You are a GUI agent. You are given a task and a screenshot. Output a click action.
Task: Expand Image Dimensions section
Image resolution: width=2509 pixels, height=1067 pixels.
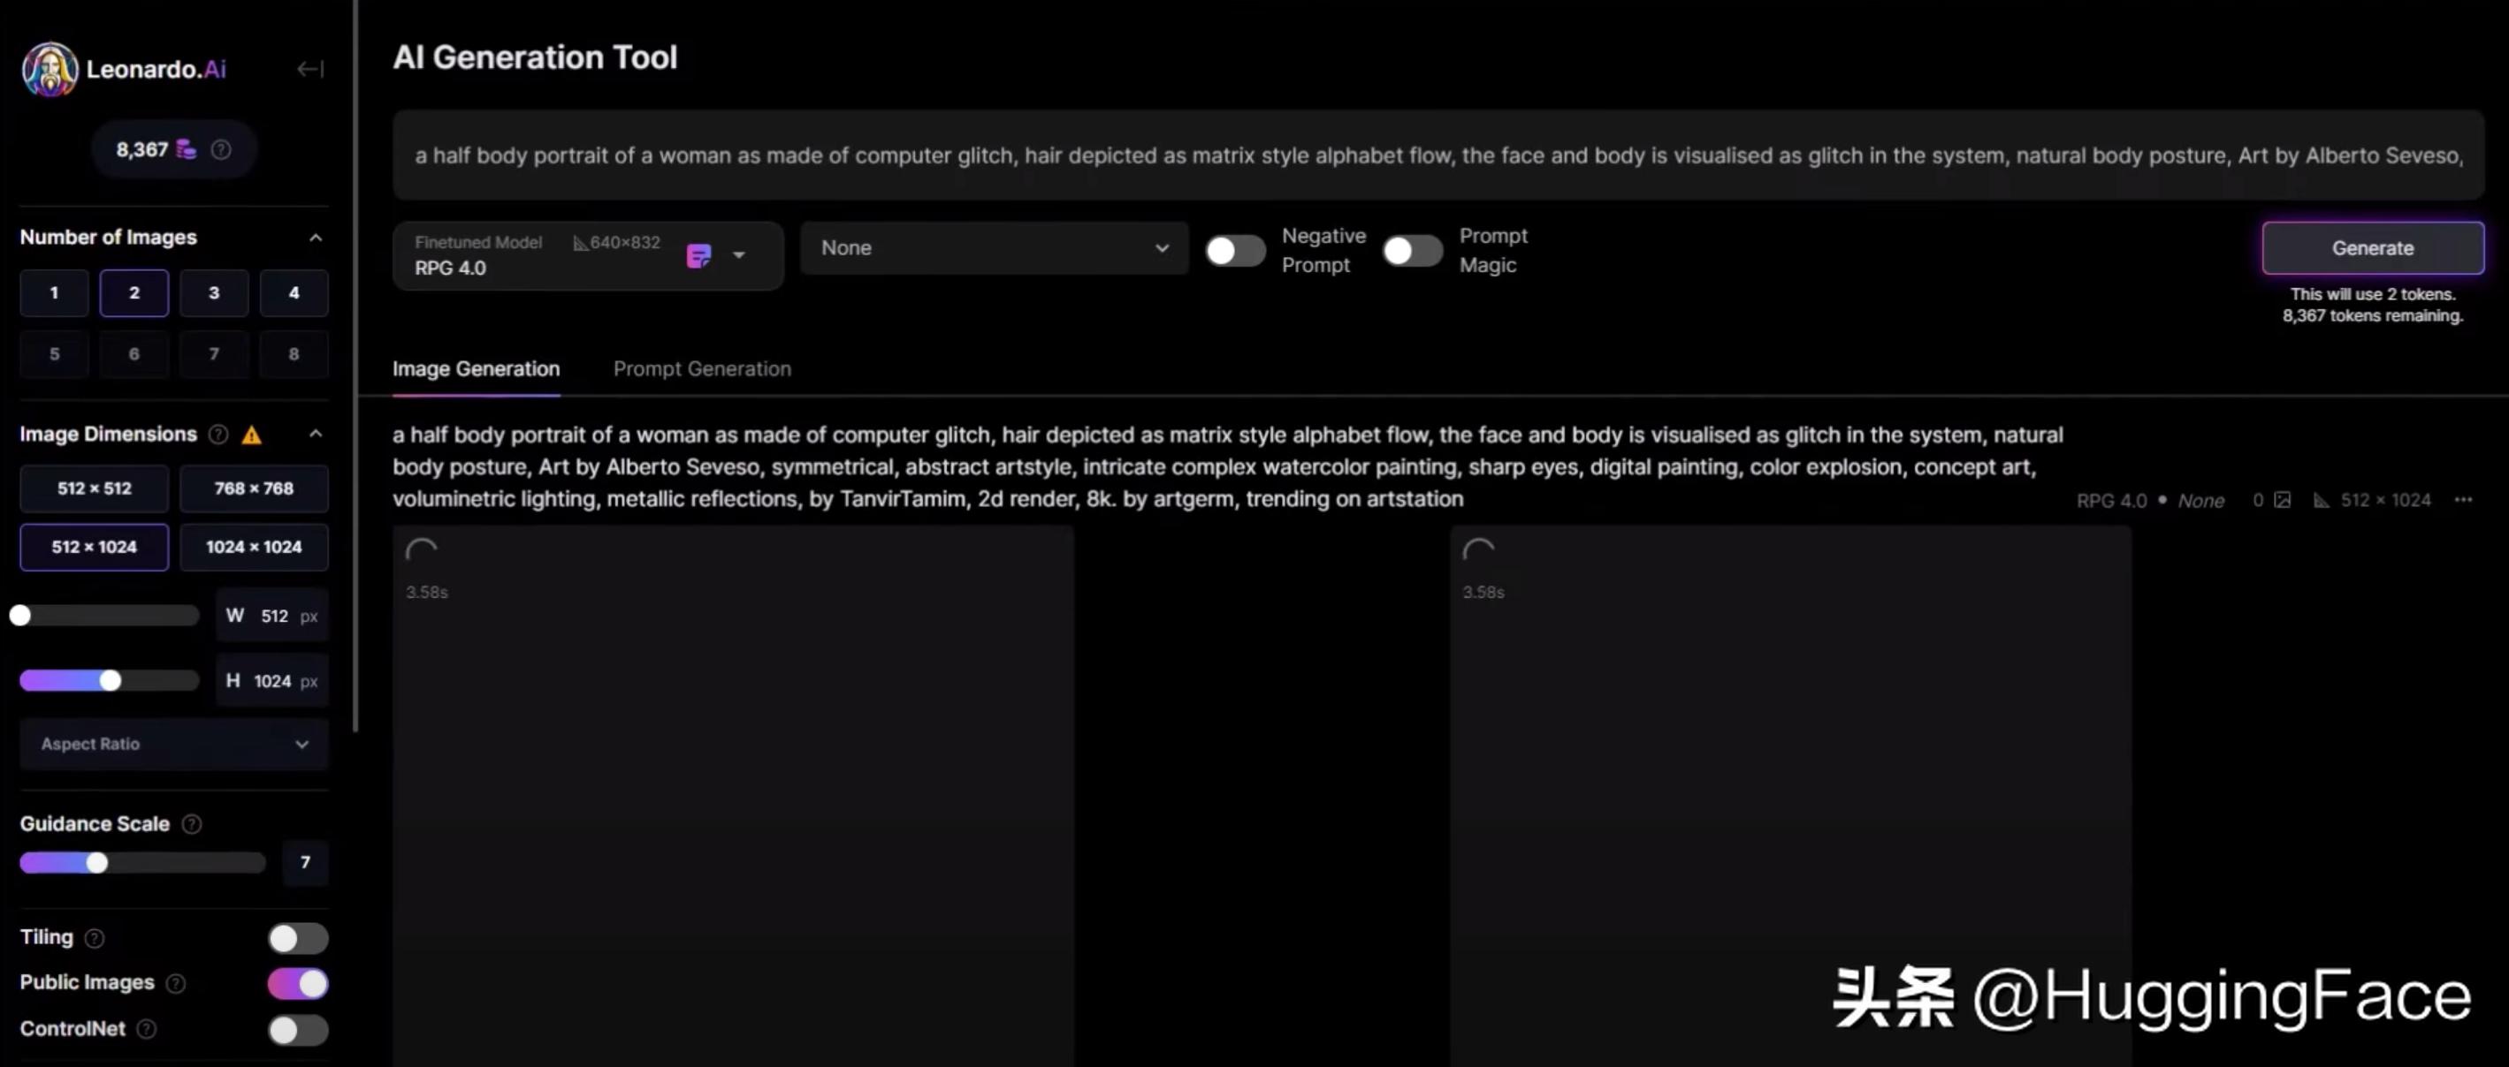point(314,432)
